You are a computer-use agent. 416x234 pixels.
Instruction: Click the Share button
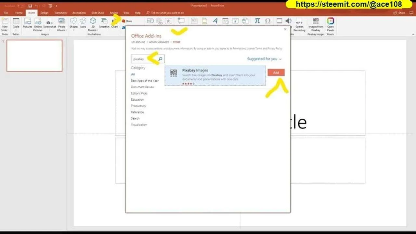(x=399, y=13)
